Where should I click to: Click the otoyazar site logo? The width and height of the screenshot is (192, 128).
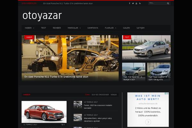(x=42, y=16)
